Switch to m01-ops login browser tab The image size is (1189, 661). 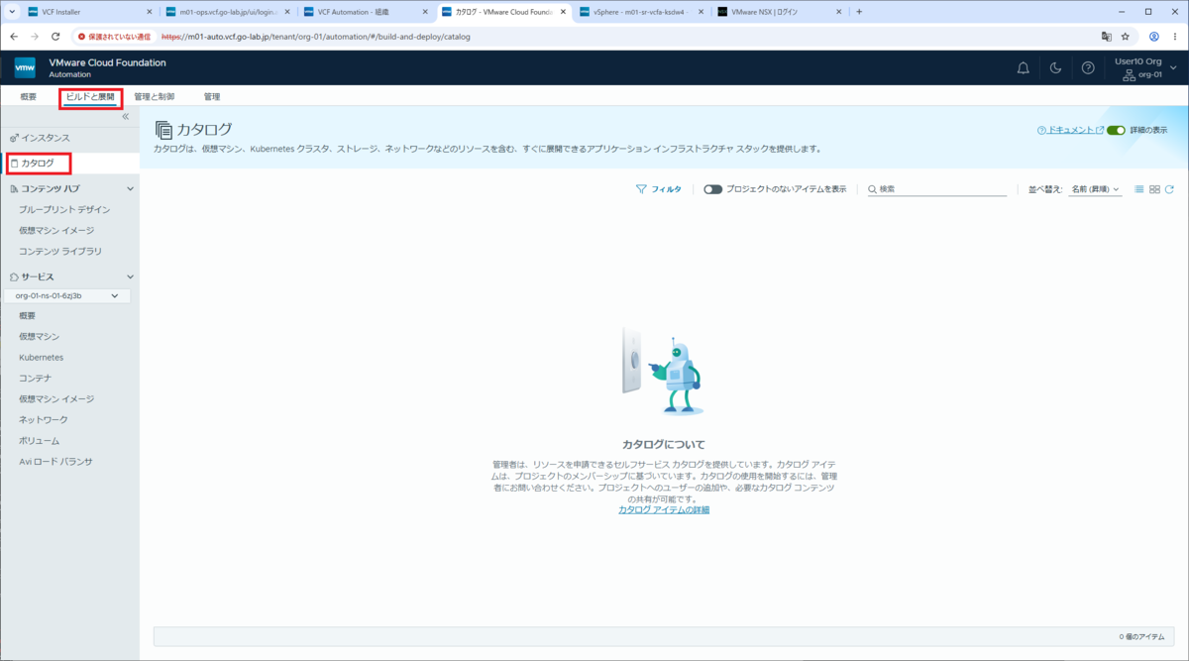(x=226, y=12)
